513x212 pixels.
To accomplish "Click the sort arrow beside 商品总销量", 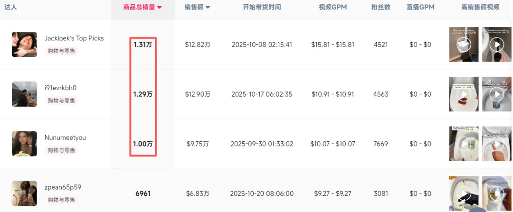I will pos(160,8).
